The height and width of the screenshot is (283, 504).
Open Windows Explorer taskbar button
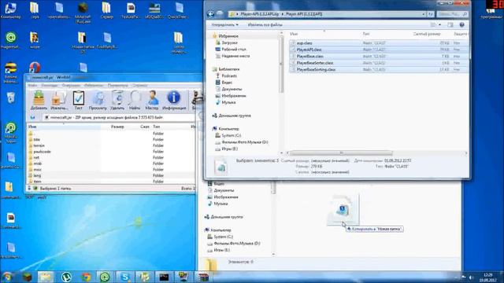point(46,277)
